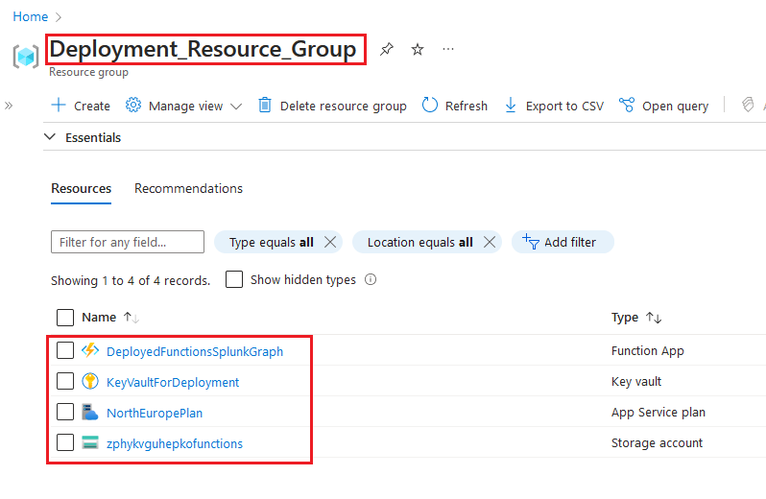
Task: Focus the Filter for any field box
Action: [128, 242]
